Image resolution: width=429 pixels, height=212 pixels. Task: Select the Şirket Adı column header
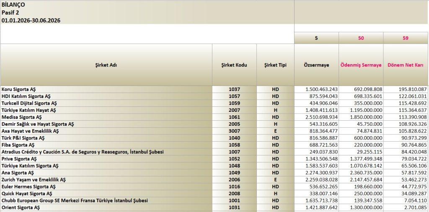tap(106, 65)
